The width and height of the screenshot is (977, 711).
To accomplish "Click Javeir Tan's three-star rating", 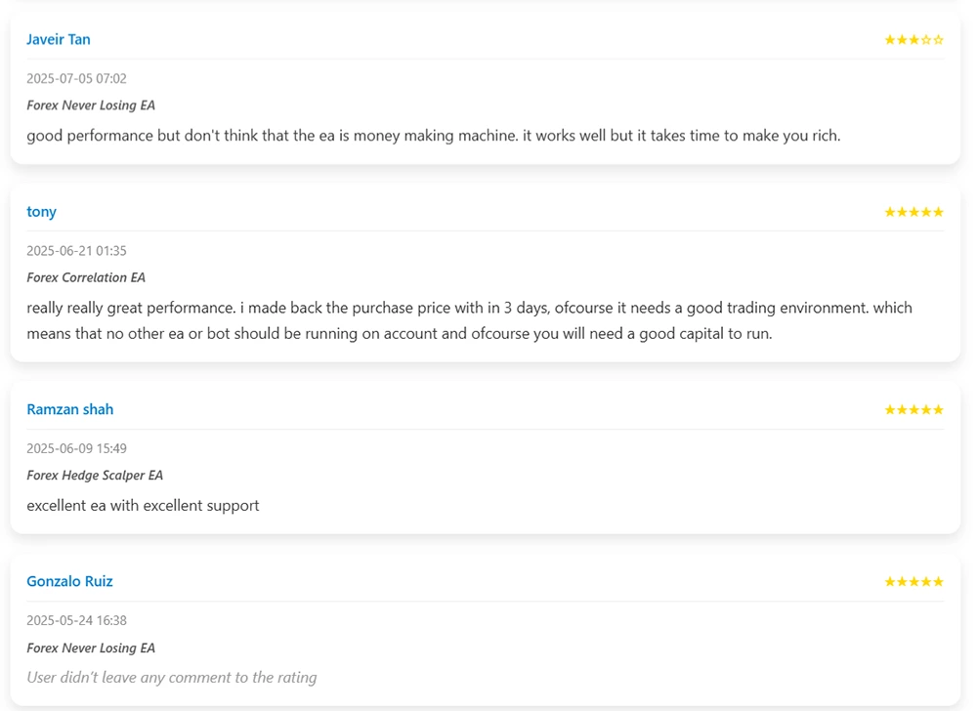I will (x=913, y=40).
